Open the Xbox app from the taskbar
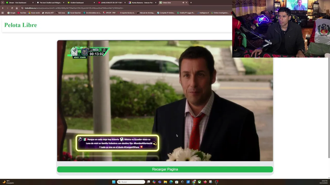Screen dimensions: 330x185 199,182
